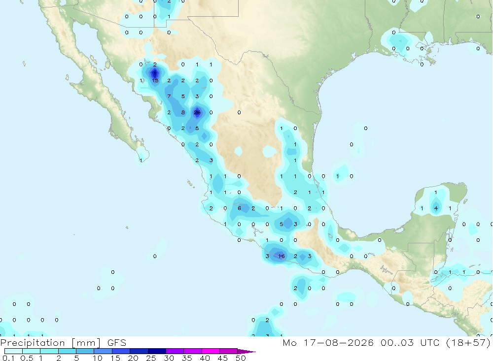Select the 2–5 mm legend color swatch
Image resolution: width=493 pixels, height=361 pixels.
67,351
